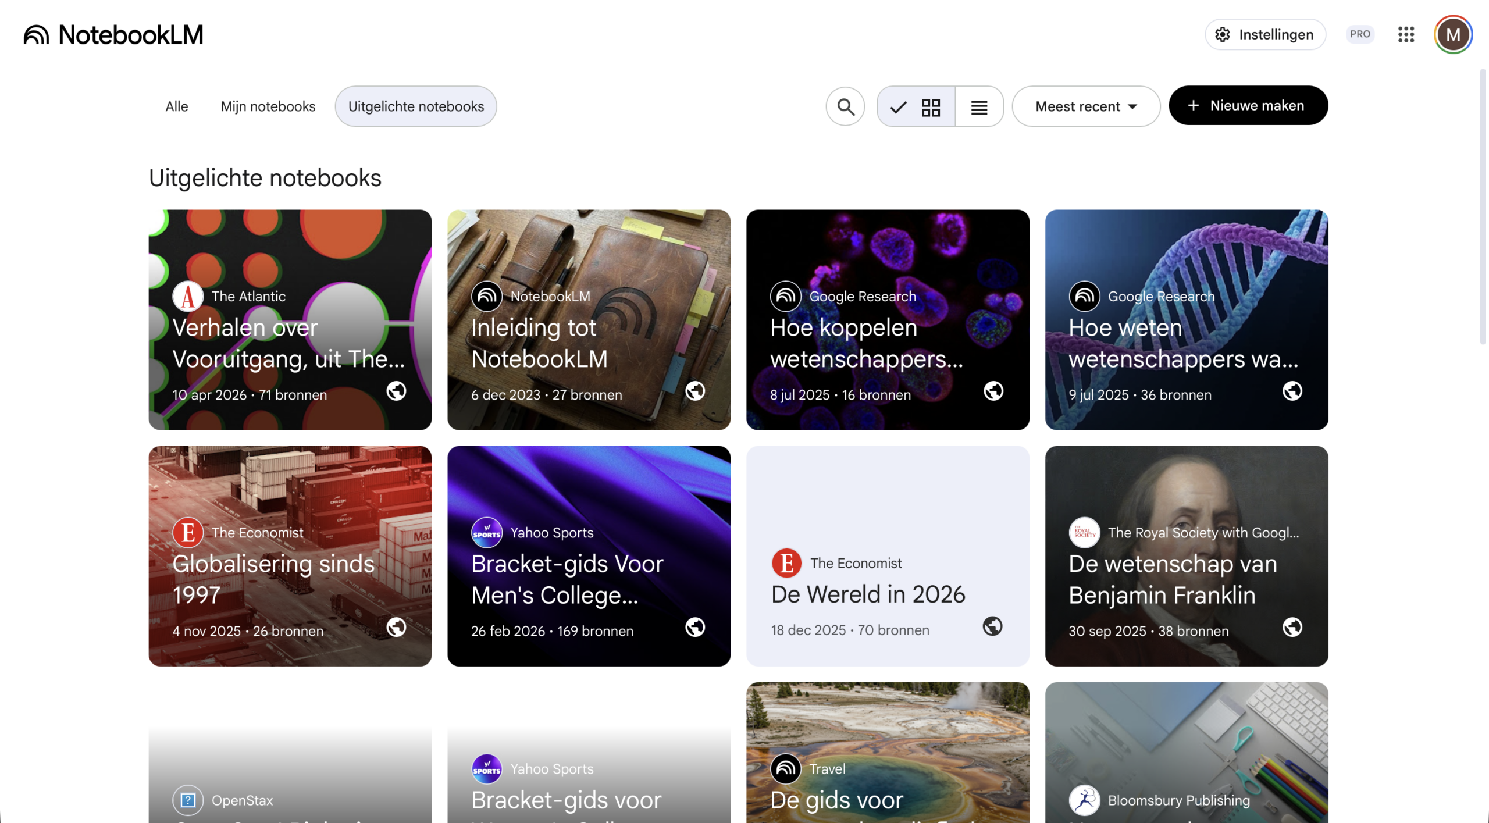
Task: Click globe icon on Inleiding tot NotebookLM card
Action: [695, 391]
